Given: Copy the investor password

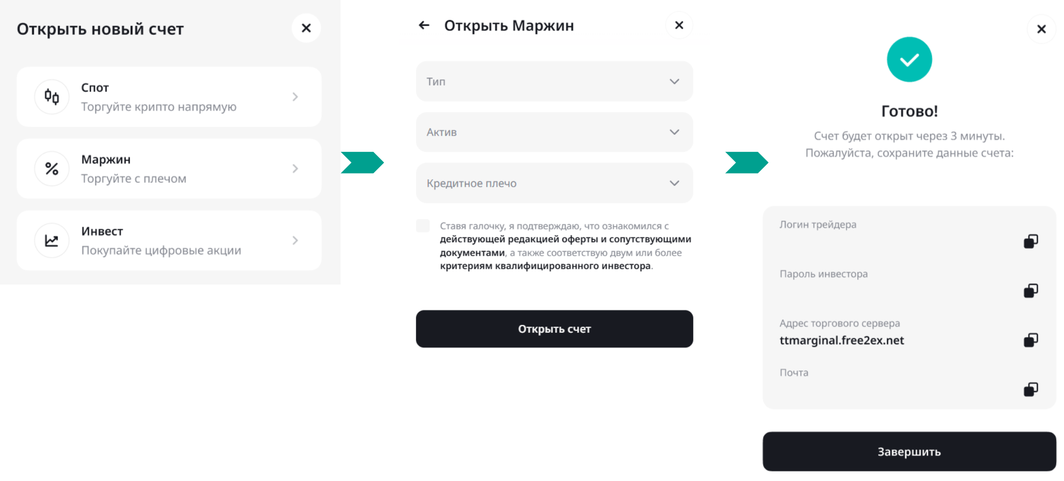Looking at the screenshot, I should (1031, 291).
